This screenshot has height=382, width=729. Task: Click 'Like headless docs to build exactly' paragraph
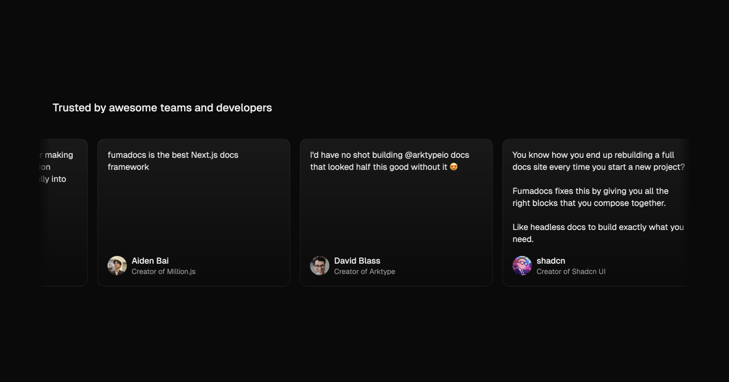[598, 233]
